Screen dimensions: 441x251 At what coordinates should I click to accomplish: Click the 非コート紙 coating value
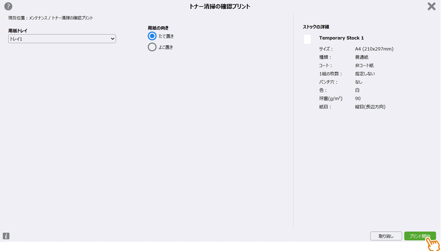click(x=364, y=66)
